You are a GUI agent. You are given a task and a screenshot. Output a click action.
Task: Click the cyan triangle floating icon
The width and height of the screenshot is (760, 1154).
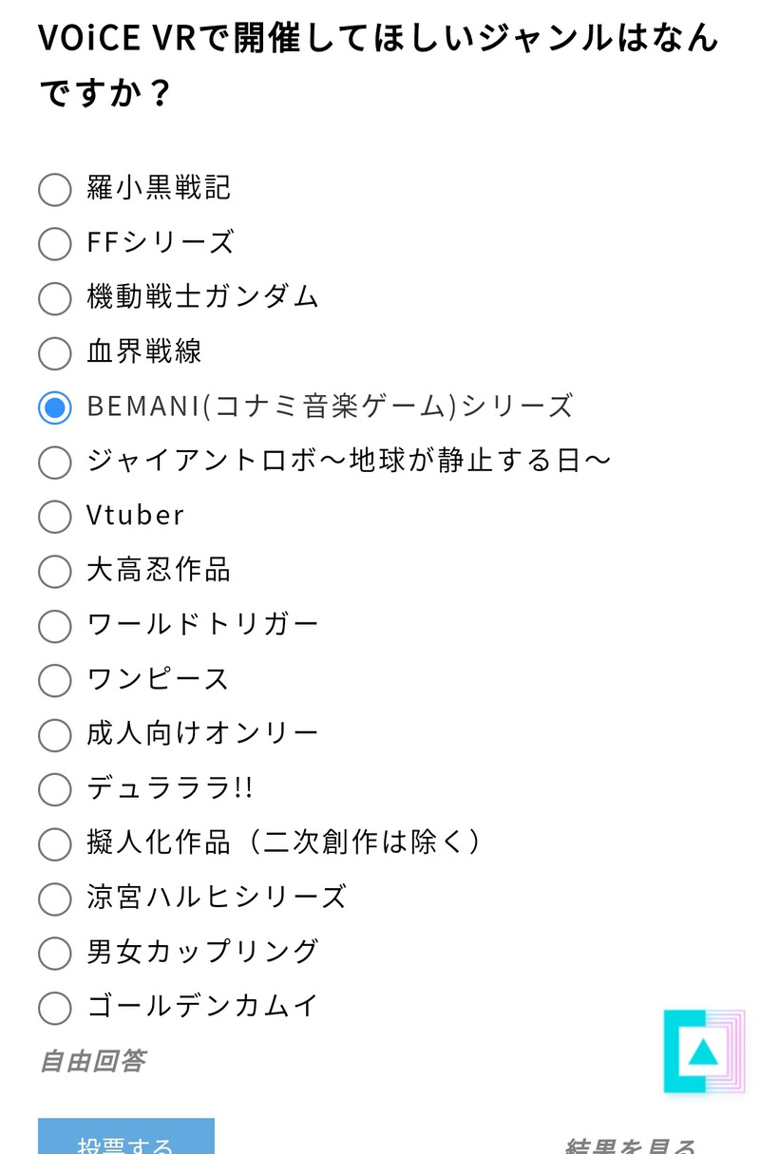point(703,1051)
